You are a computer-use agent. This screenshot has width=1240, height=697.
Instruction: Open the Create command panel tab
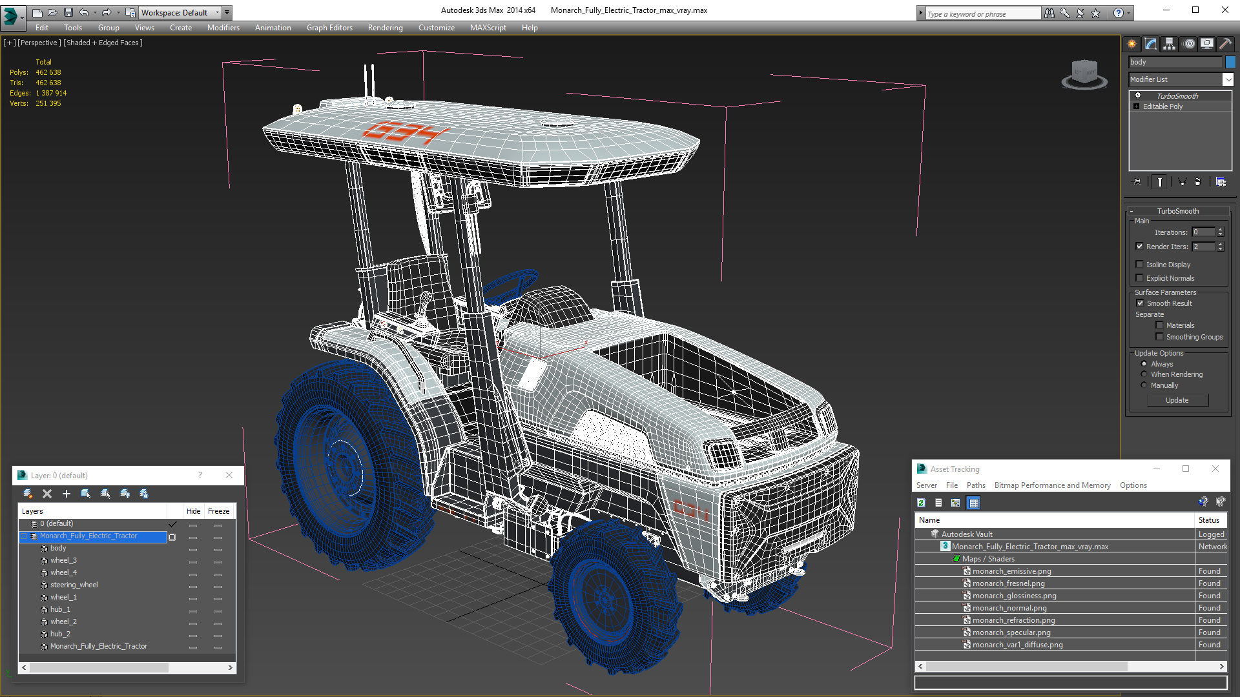1132,44
